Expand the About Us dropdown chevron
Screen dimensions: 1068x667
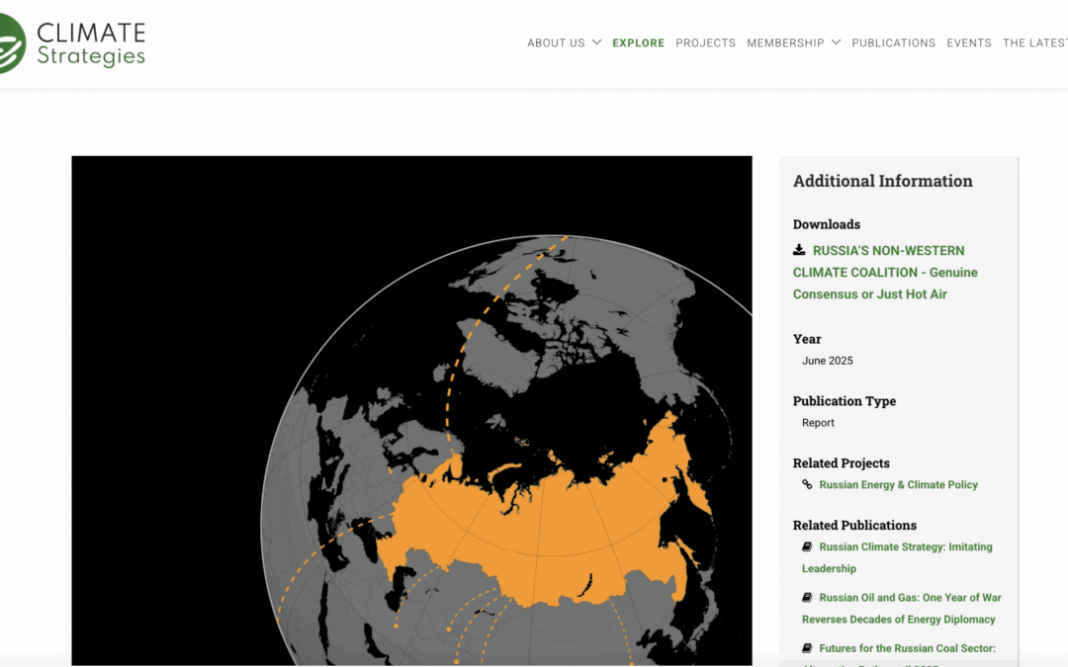pyautogui.click(x=596, y=42)
